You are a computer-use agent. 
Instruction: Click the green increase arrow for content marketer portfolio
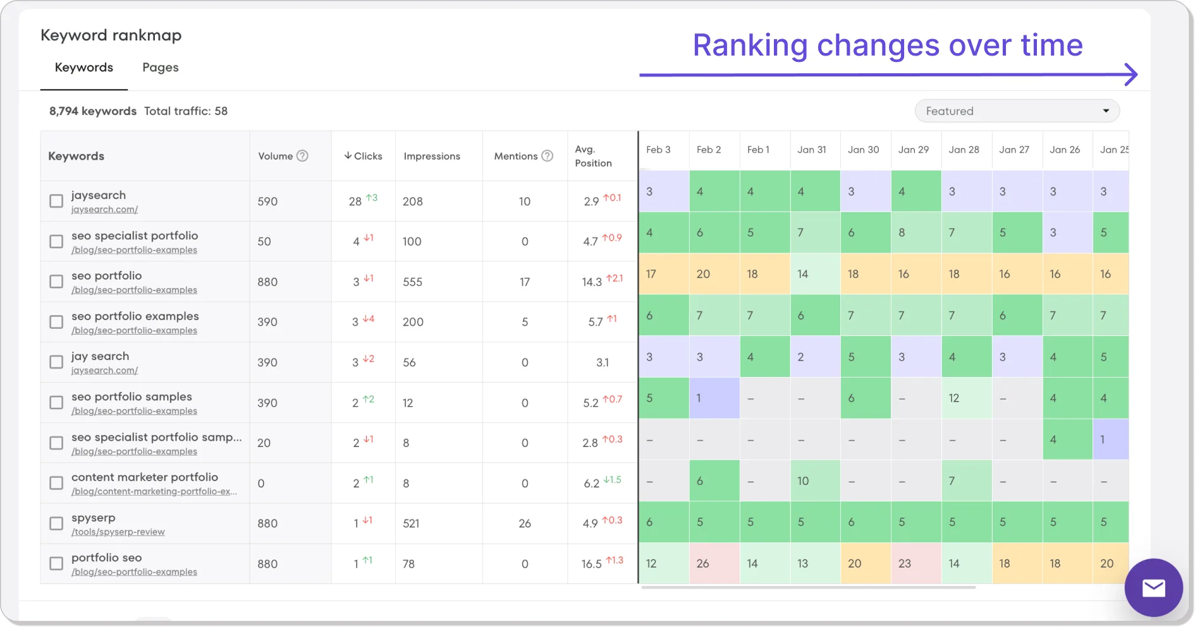(x=369, y=481)
